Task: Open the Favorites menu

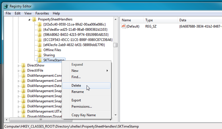Action: (x=42, y=13)
